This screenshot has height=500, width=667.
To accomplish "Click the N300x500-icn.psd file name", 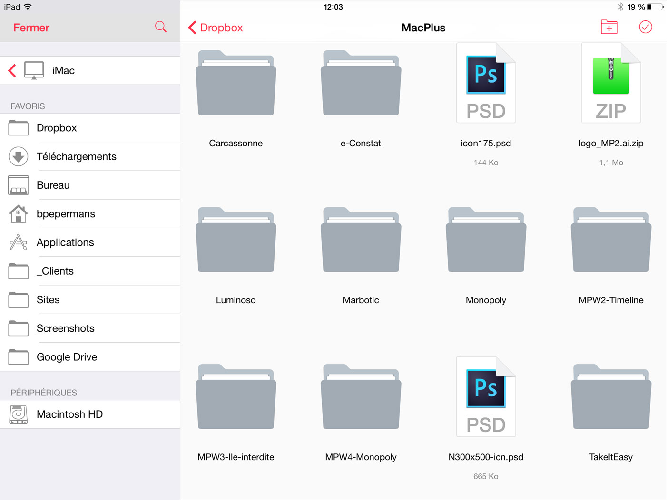I will pyautogui.click(x=486, y=457).
